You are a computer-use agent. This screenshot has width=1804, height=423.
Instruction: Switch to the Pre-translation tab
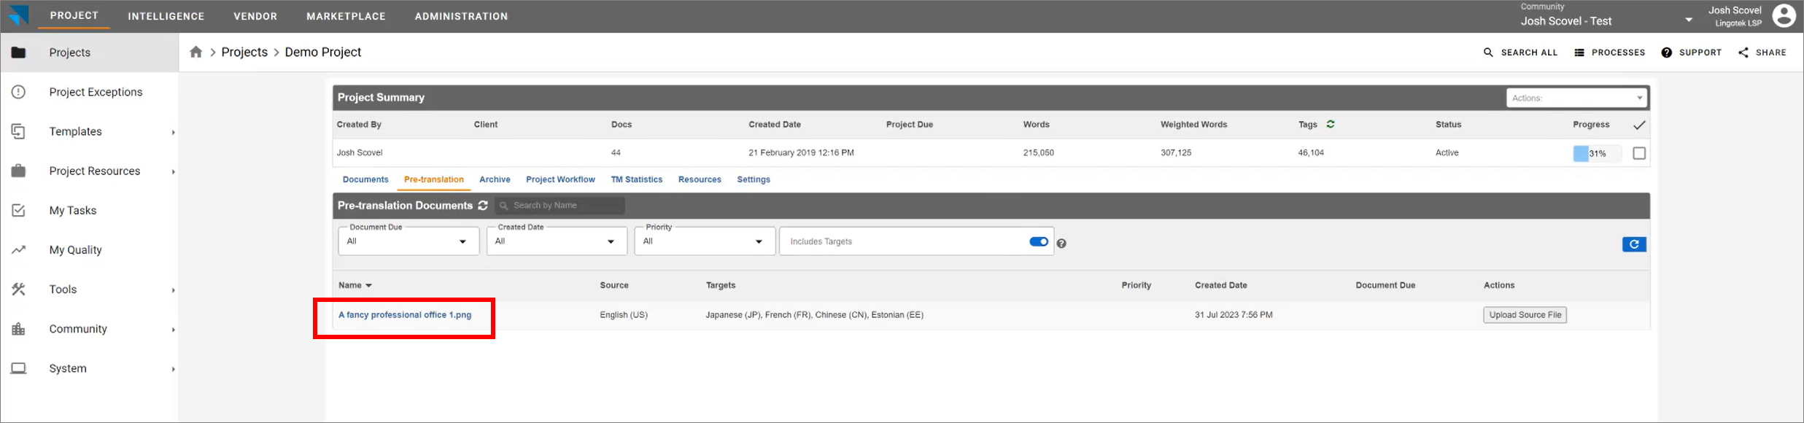click(434, 179)
